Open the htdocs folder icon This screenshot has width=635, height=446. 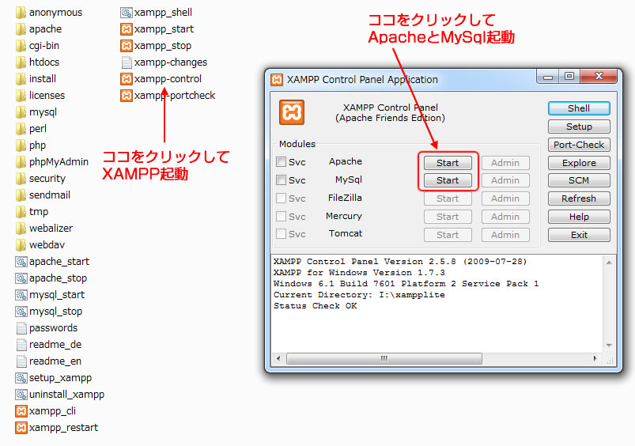point(21,62)
